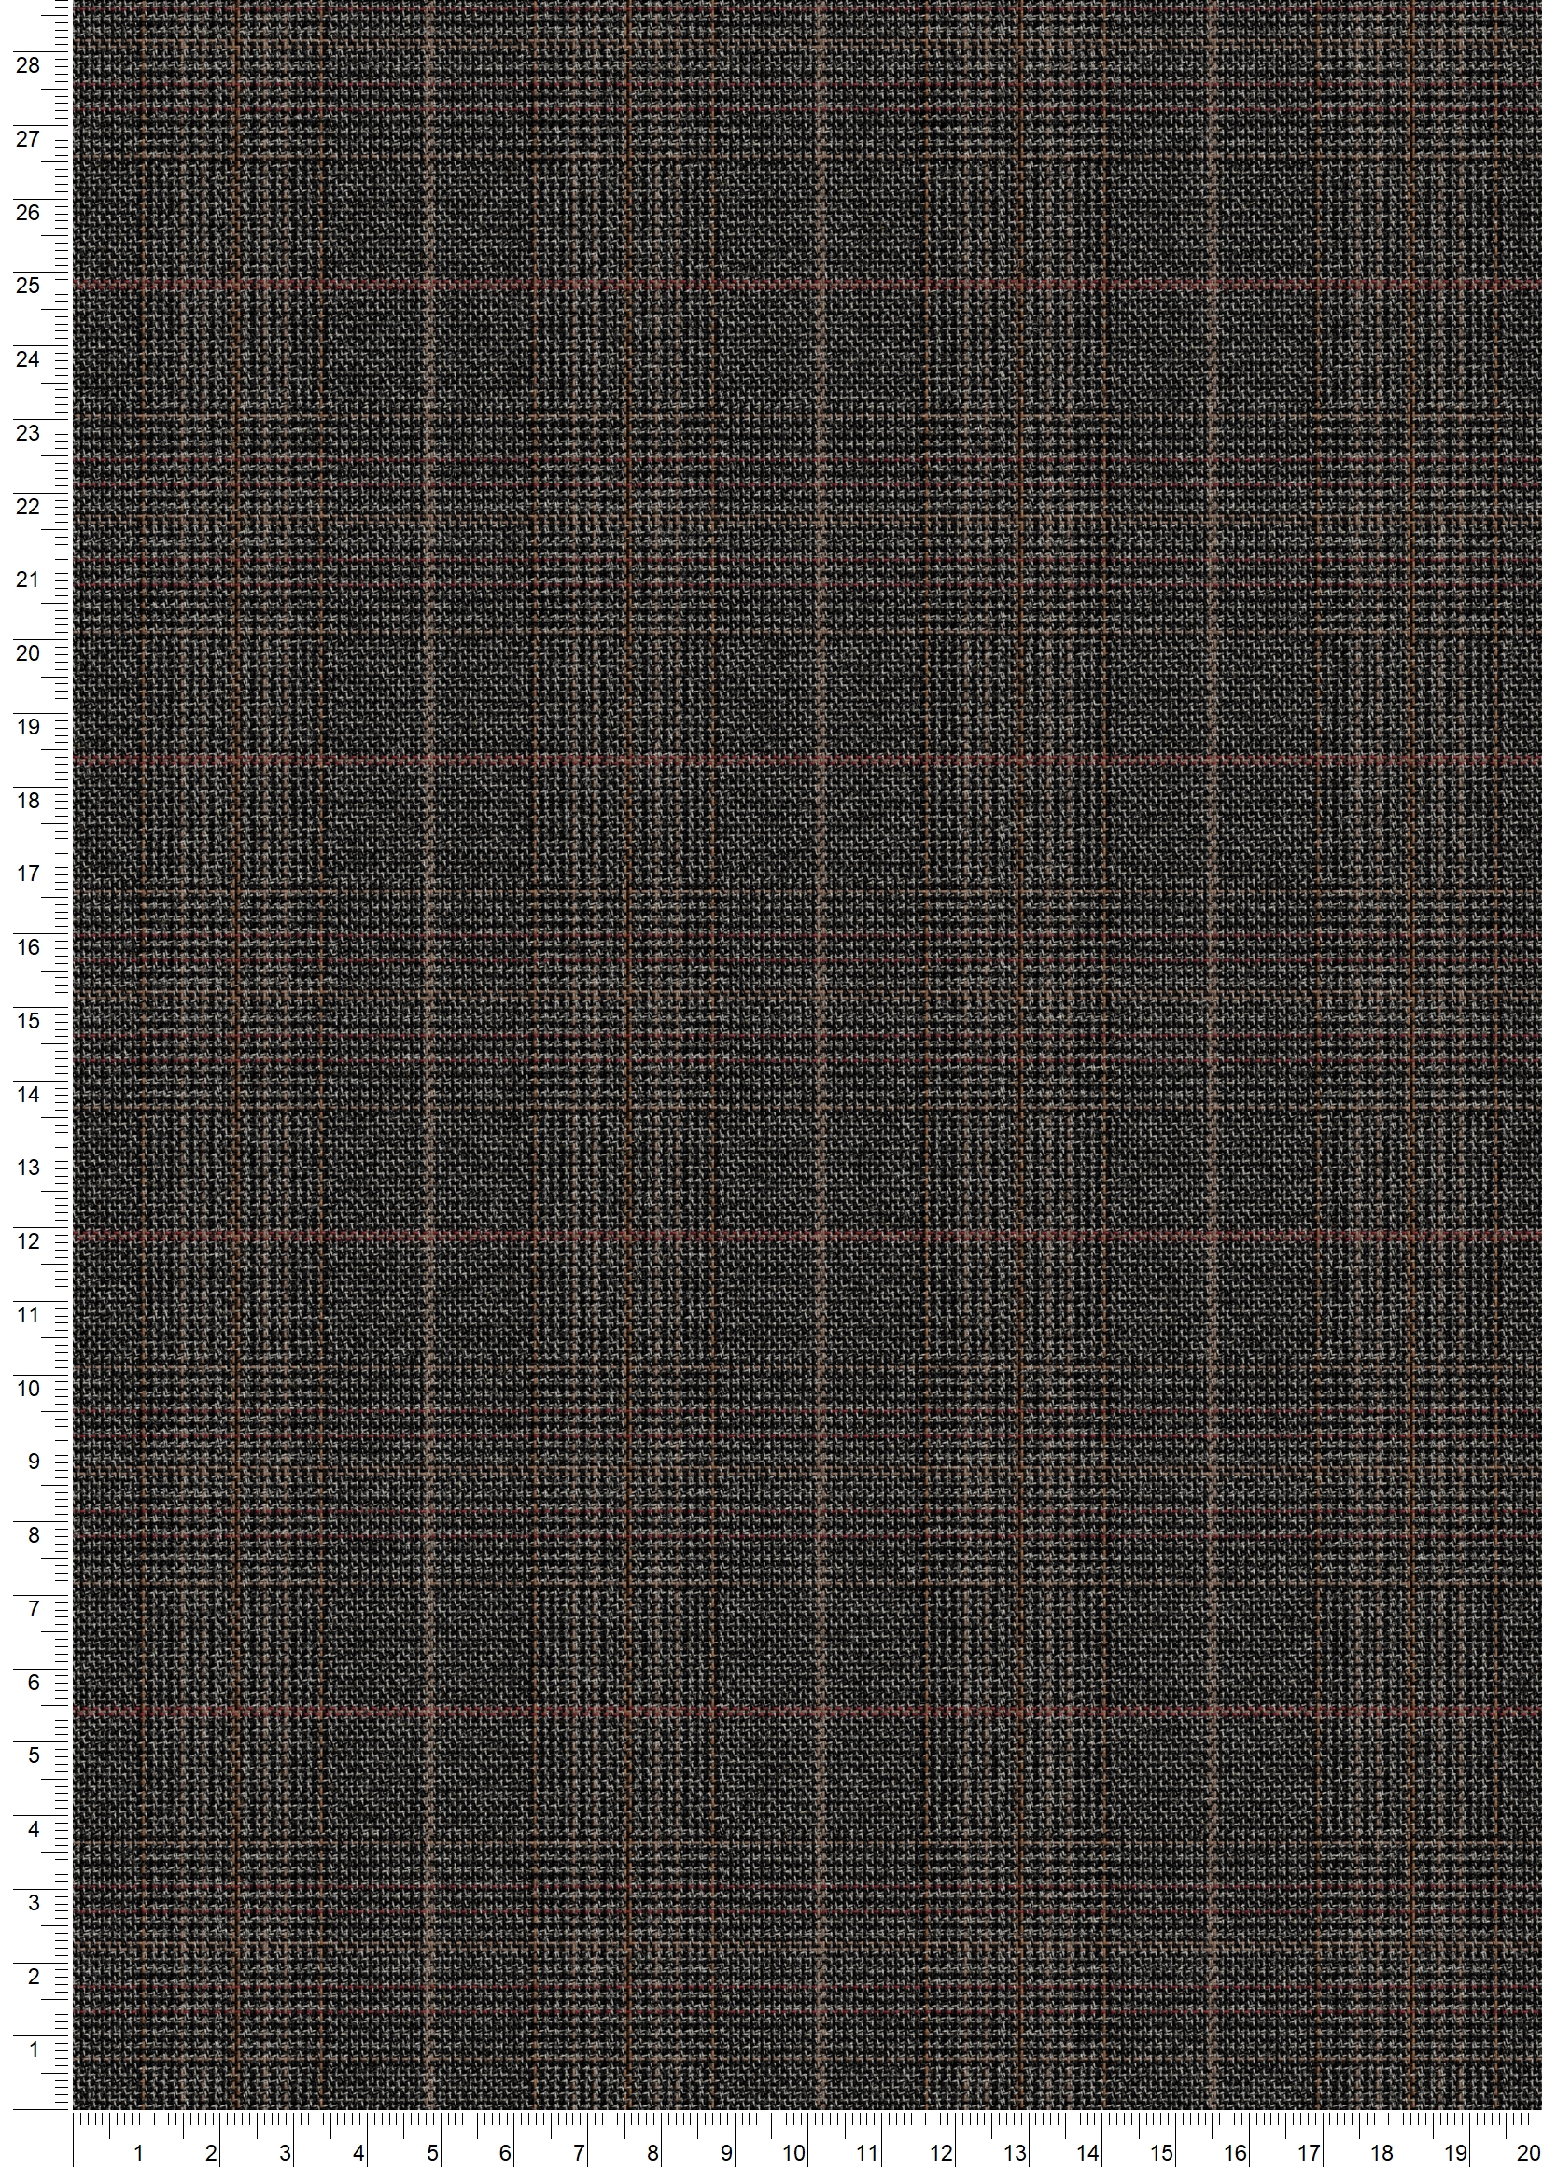Select the 16 label on the horizontal ruler
Screen dimensions: 1543x2182
(x=1234, y=2154)
